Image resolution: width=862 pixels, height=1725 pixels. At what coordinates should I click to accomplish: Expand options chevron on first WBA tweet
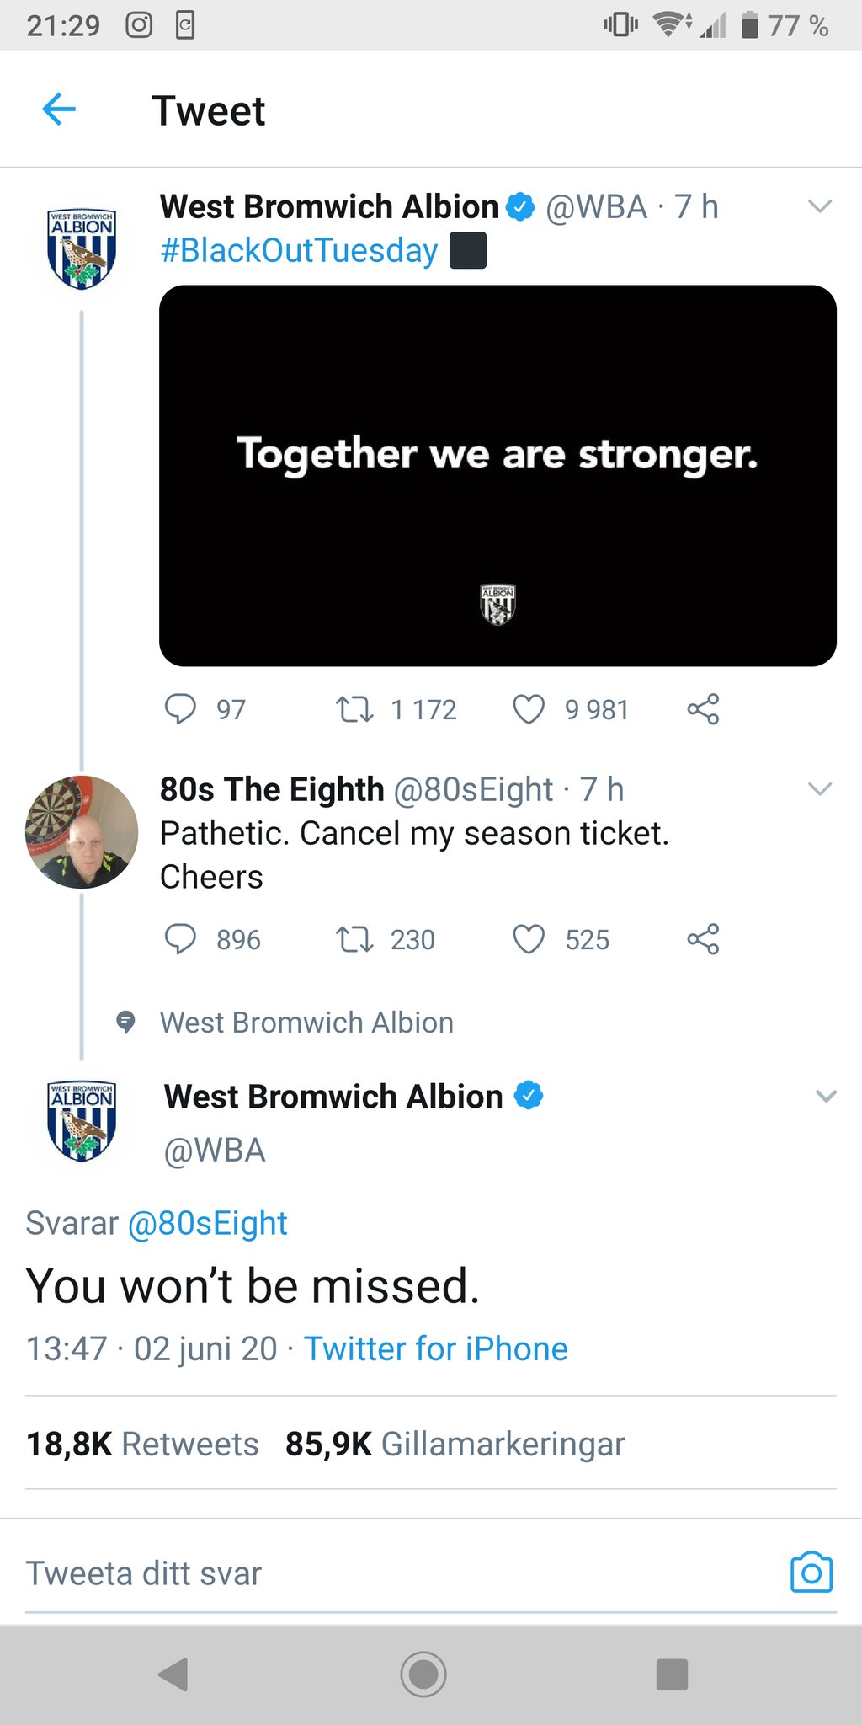[820, 206]
